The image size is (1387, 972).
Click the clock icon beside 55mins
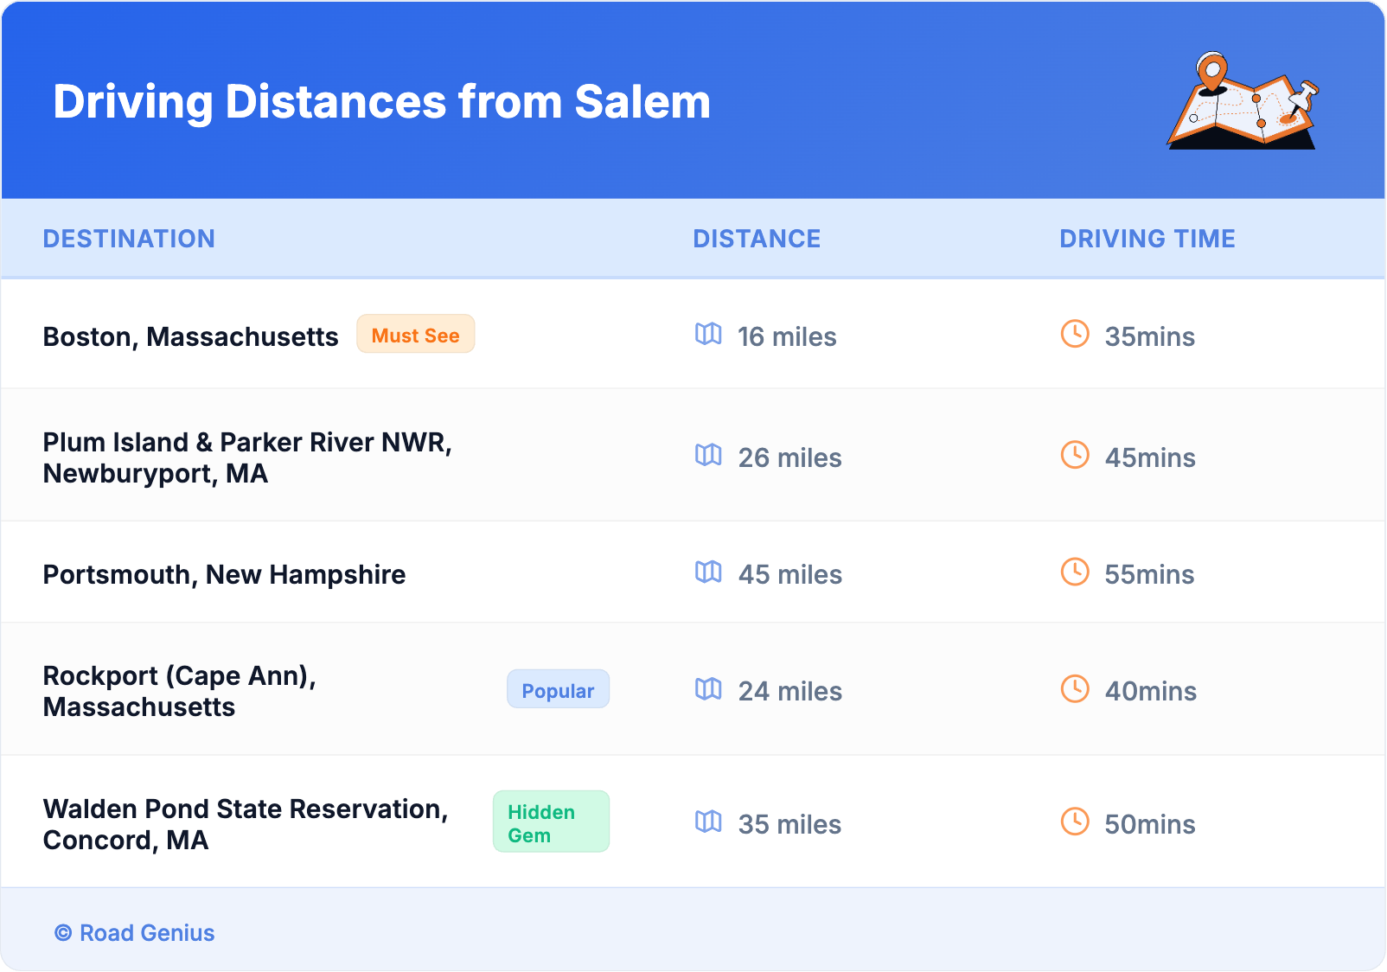pos(1075,572)
